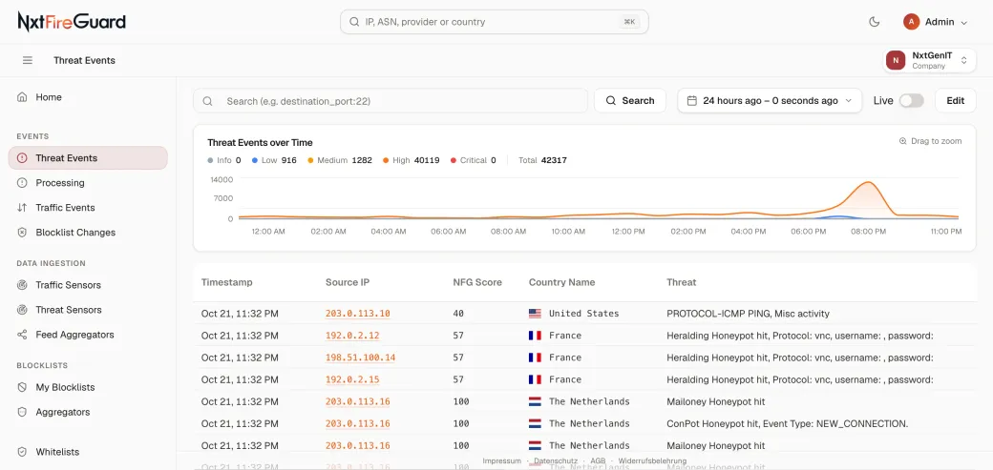Image resolution: width=993 pixels, height=470 pixels.
Task: Go to Home in sidebar
Action: [x=88, y=97]
